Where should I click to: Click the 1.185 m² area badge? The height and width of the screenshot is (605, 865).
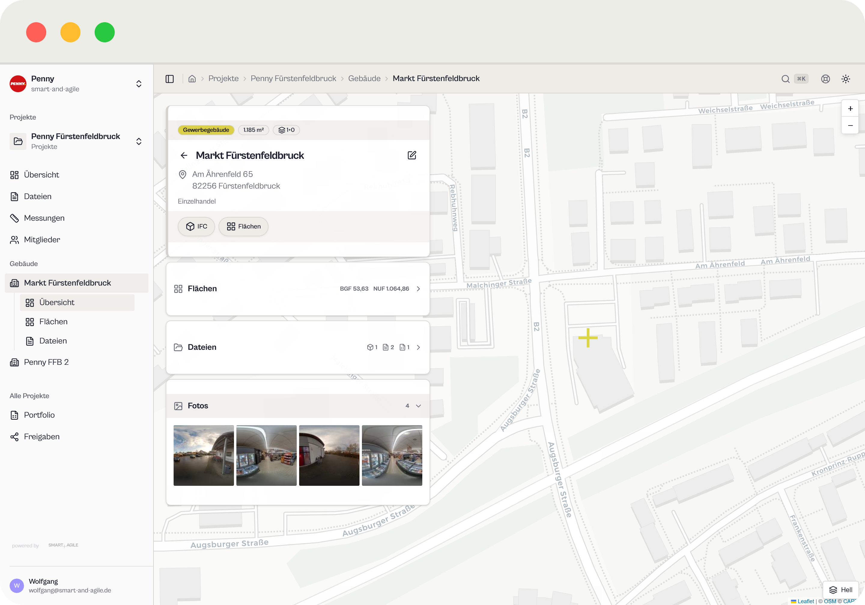coord(253,130)
